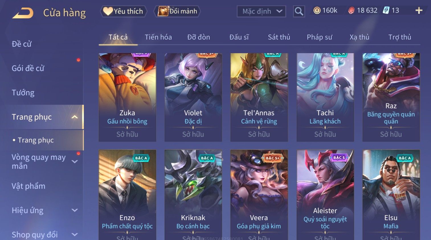Viewport: 431px width, 240px height.
Task: Expand the Shop quy đổi section
Action: 75,235
